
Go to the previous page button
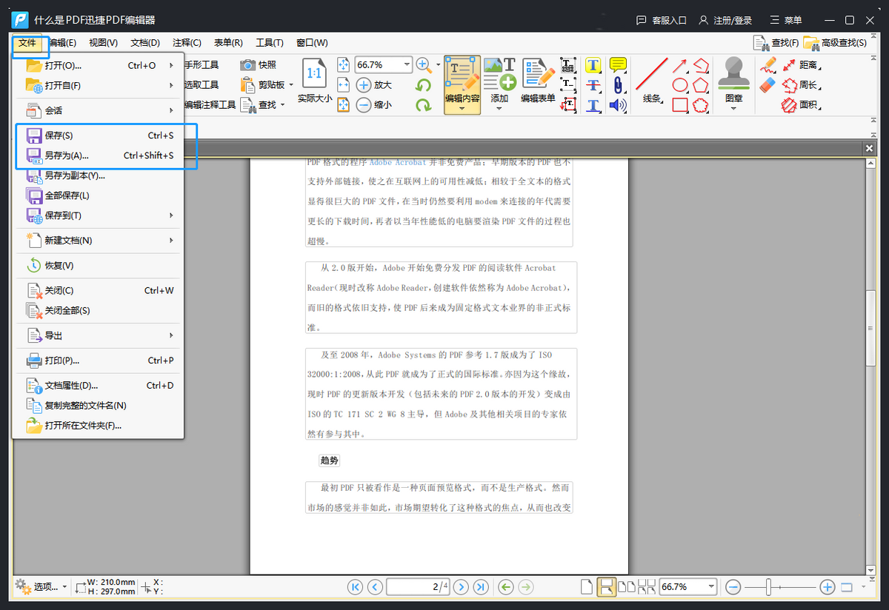375,587
